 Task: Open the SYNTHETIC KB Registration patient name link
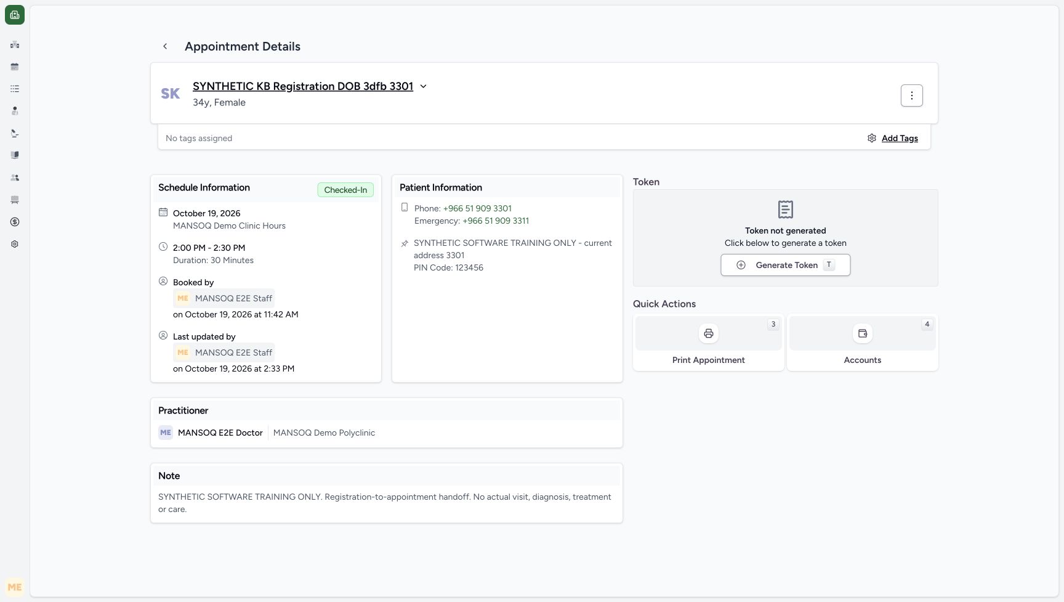pyautogui.click(x=303, y=86)
